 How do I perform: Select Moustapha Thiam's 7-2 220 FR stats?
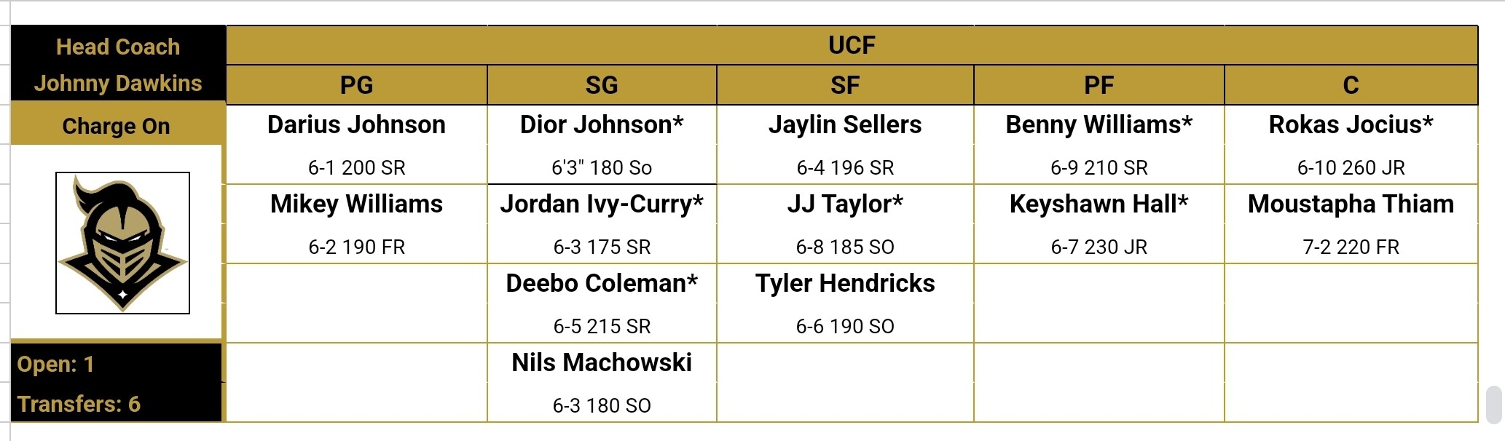(x=1351, y=247)
